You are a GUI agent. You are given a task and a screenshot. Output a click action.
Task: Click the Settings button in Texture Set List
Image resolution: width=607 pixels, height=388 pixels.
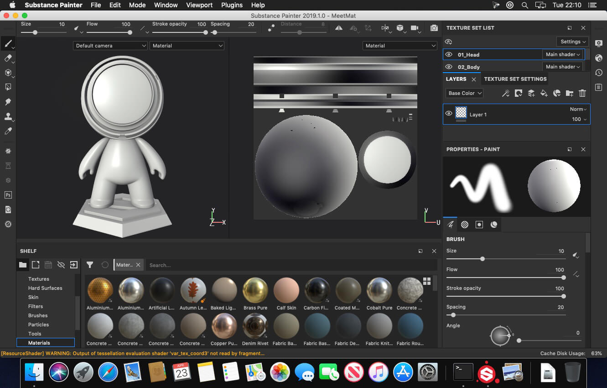point(572,42)
